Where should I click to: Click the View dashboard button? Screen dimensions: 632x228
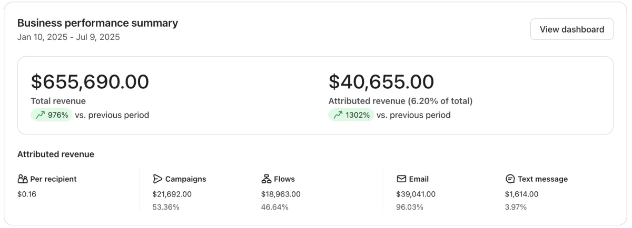(571, 29)
